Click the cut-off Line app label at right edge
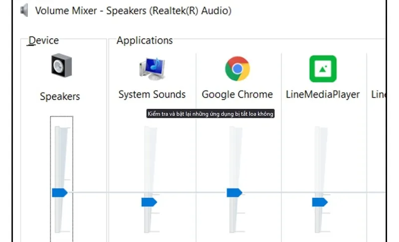The height and width of the screenshot is (242, 399). coord(378,94)
